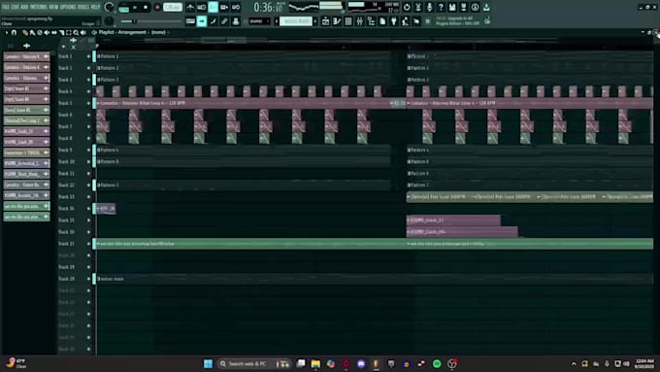The height and width of the screenshot is (372, 660).
Task: Click the undo history circular arrow icon
Action: click(407, 7)
